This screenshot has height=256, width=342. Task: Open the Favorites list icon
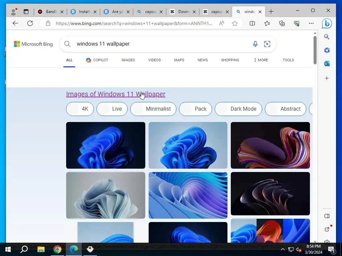tap(267, 23)
